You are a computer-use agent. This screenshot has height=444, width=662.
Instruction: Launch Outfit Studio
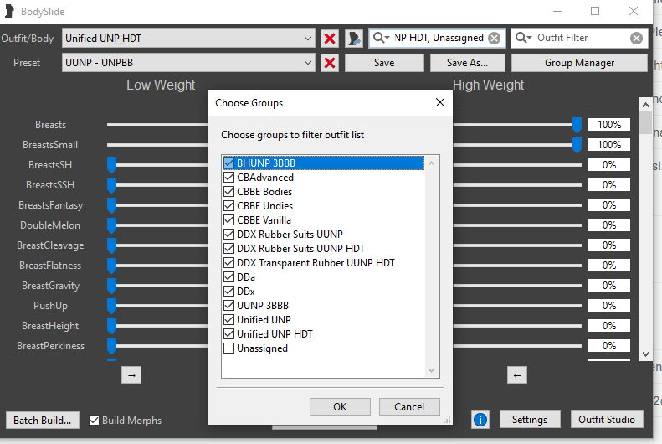coord(607,420)
